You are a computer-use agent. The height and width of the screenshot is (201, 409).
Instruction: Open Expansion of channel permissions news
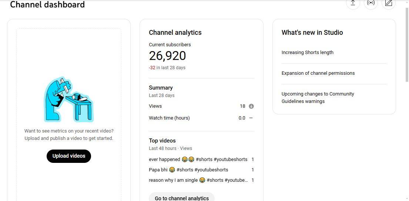(x=318, y=73)
